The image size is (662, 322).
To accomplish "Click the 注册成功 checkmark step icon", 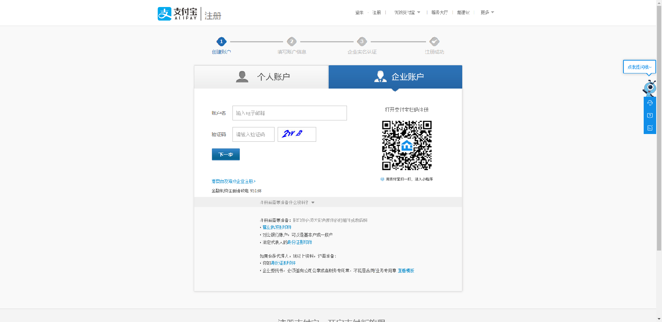I will point(434,42).
